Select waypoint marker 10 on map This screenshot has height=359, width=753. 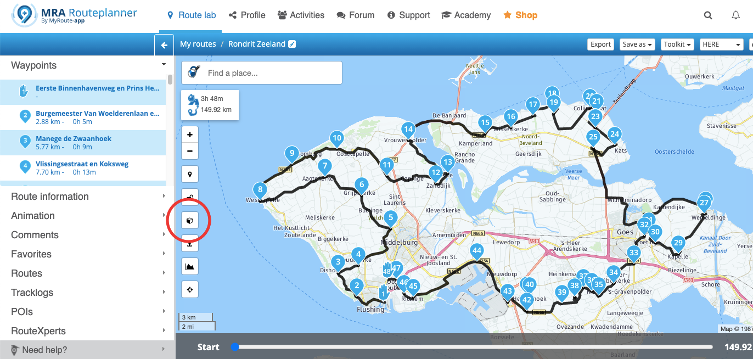coord(337,140)
